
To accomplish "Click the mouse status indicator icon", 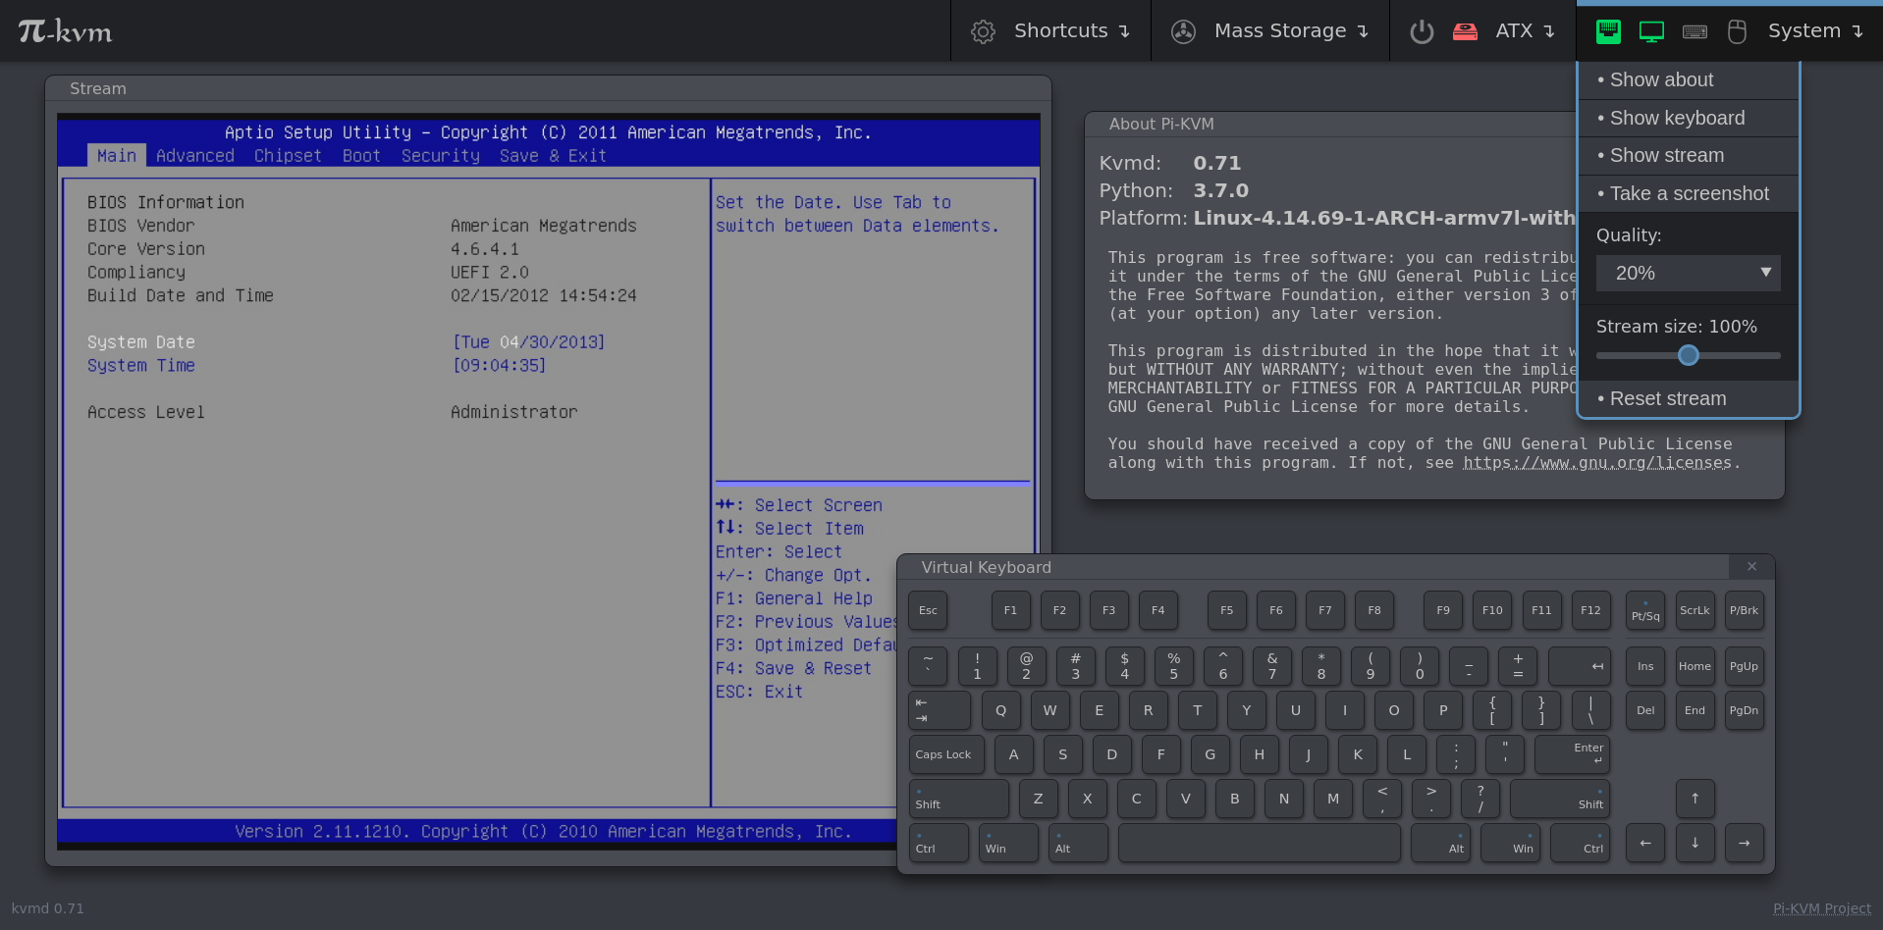I will tap(1737, 30).
